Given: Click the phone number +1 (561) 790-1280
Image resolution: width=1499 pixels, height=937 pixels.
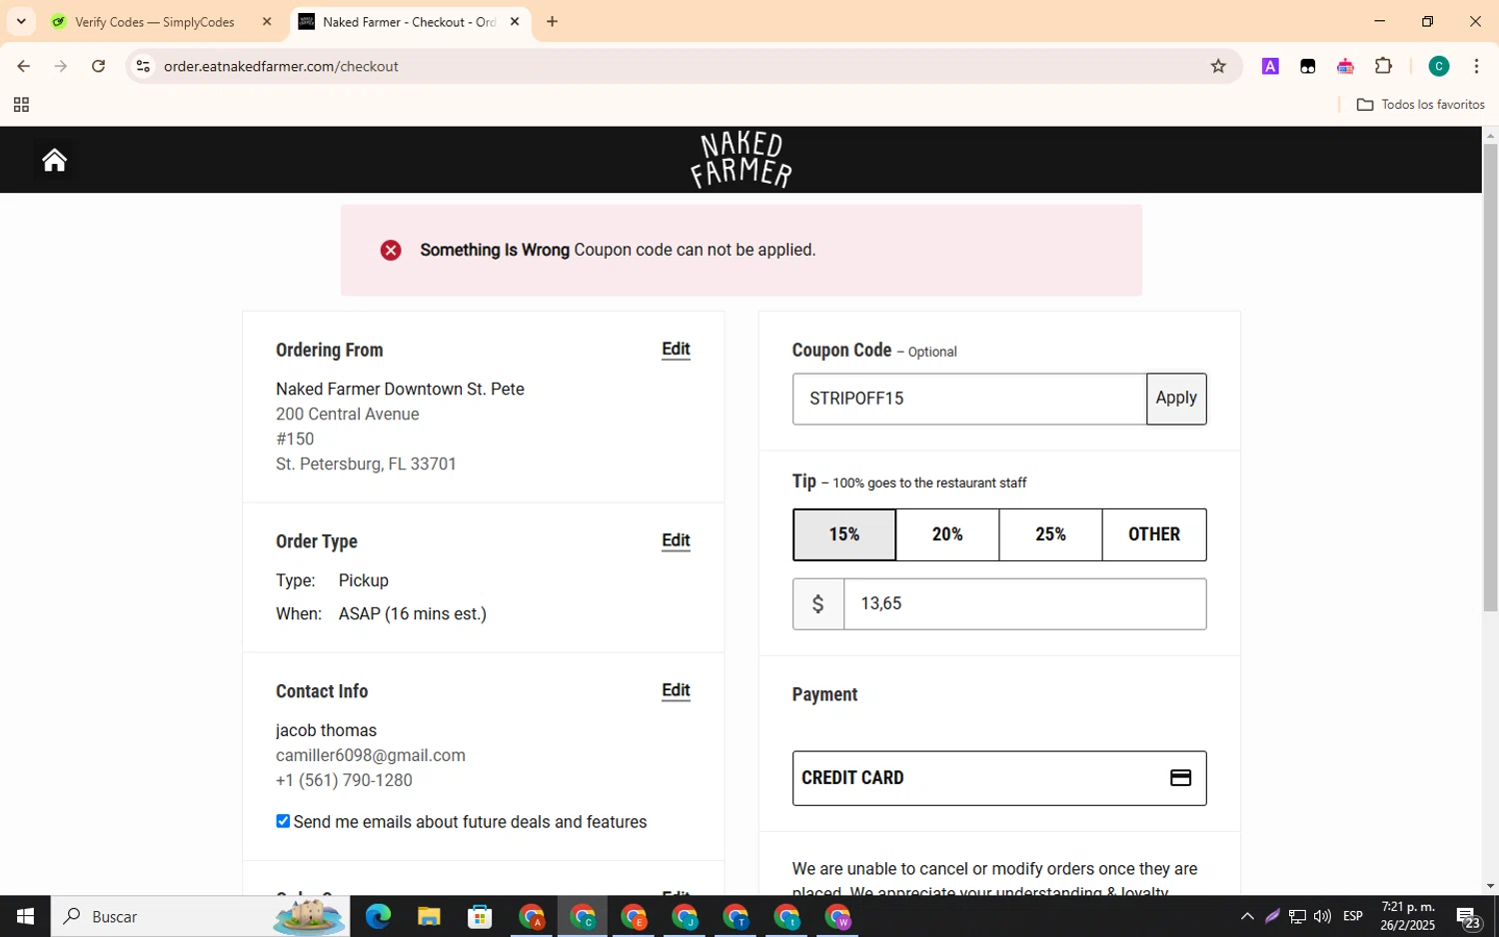Looking at the screenshot, I should tap(344, 780).
